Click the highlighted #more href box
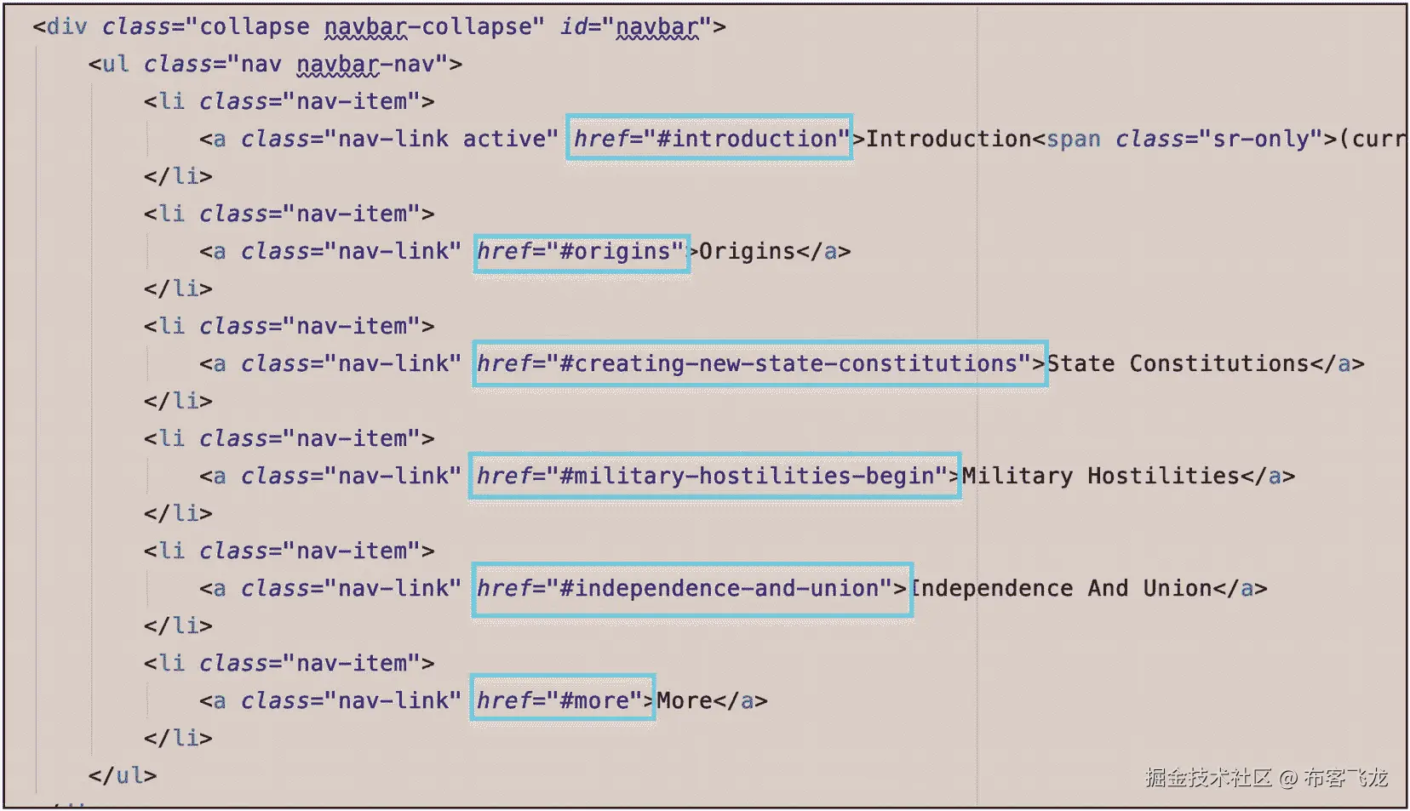1410x811 pixels. (x=562, y=700)
